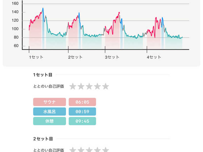Select the sauna time 06:05
This screenshot has height=152, width=203.
pyautogui.click(x=82, y=102)
